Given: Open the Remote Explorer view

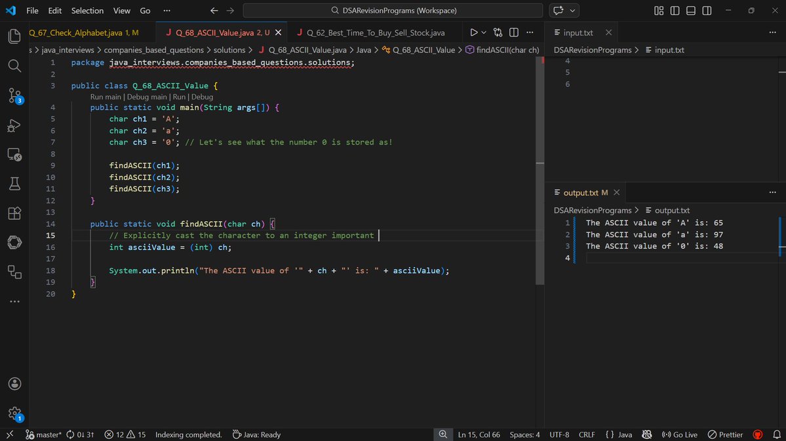Looking at the screenshot, I should click(14, 154).
